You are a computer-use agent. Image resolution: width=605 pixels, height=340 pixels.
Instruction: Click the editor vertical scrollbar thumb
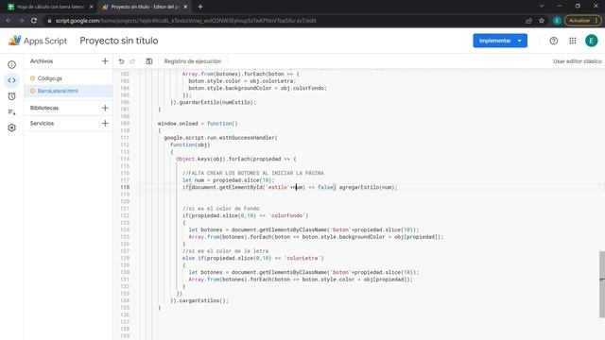click(602, 283)
